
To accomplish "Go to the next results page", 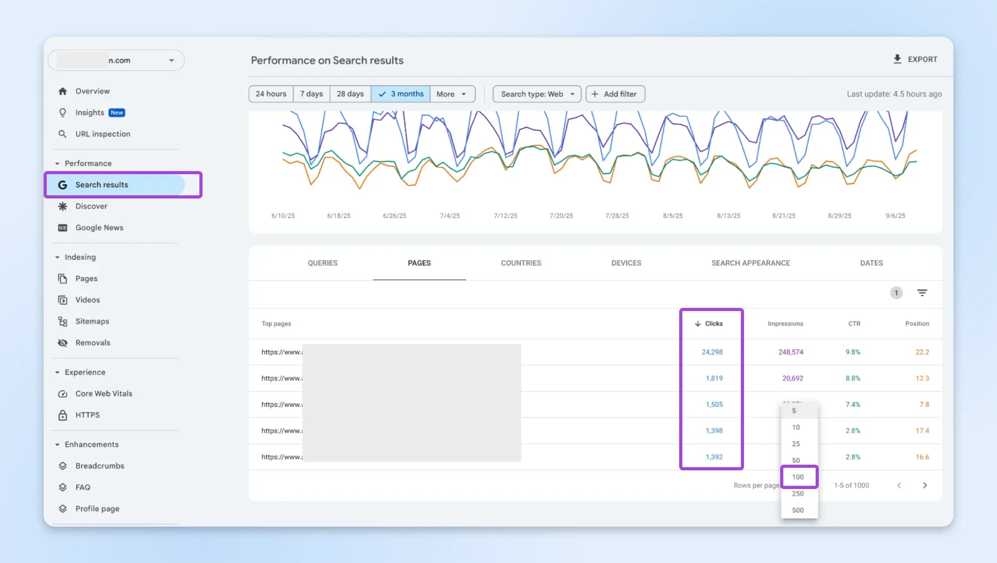I will click(x=926, y=485).
